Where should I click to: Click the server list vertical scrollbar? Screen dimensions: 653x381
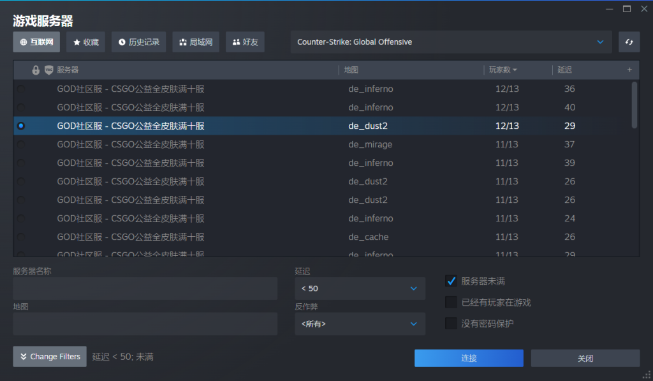[x=634, y=105]
